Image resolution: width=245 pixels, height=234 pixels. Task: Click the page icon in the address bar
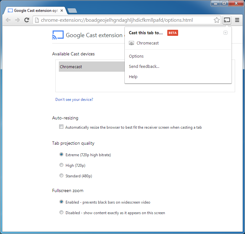(37, 20)
